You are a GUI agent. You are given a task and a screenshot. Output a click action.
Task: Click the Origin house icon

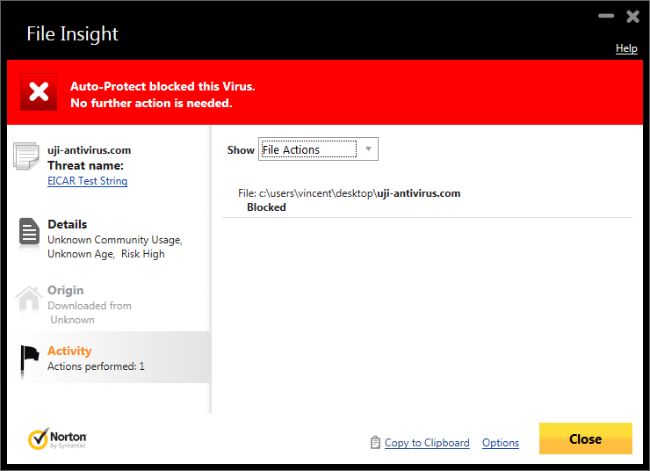[29, 298]
